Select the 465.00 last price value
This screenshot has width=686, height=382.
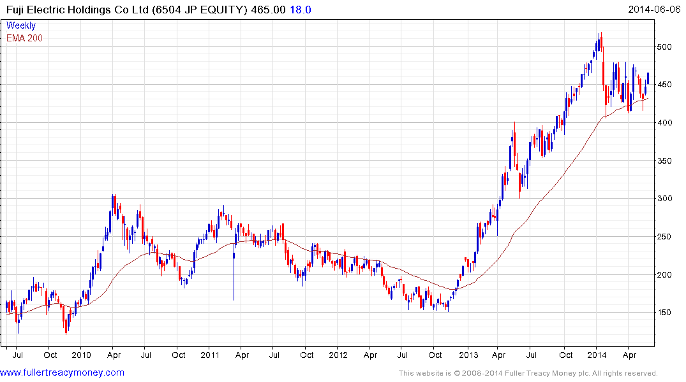[271, 10]
